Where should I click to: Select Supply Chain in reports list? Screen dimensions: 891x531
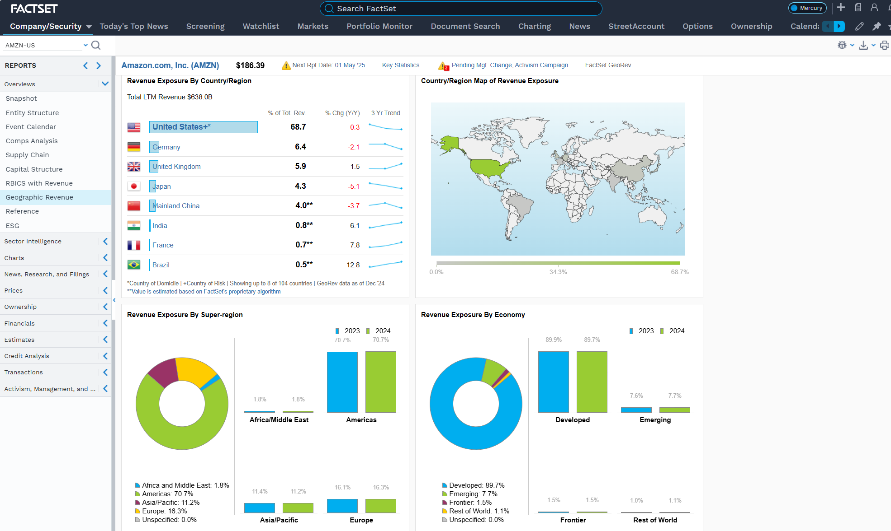[27, 155]
